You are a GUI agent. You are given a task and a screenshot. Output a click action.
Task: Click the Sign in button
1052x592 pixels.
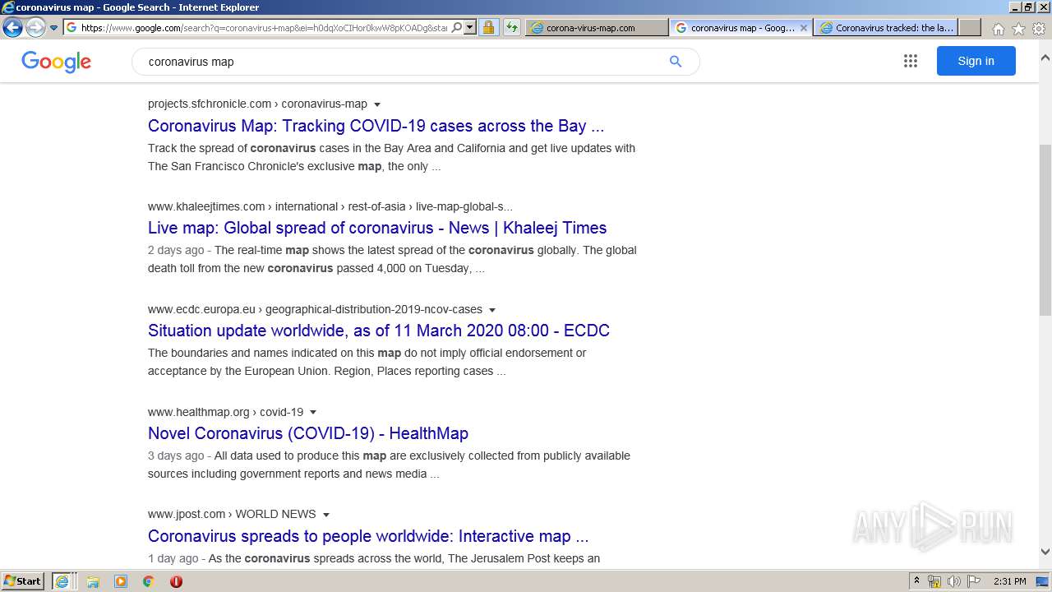tap(976, 61)
